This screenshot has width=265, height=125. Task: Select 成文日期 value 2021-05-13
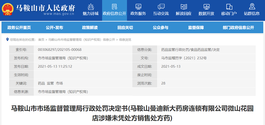pos(171,66)
